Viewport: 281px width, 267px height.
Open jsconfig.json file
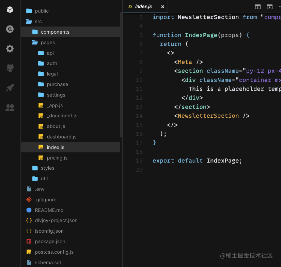(70, 231)
